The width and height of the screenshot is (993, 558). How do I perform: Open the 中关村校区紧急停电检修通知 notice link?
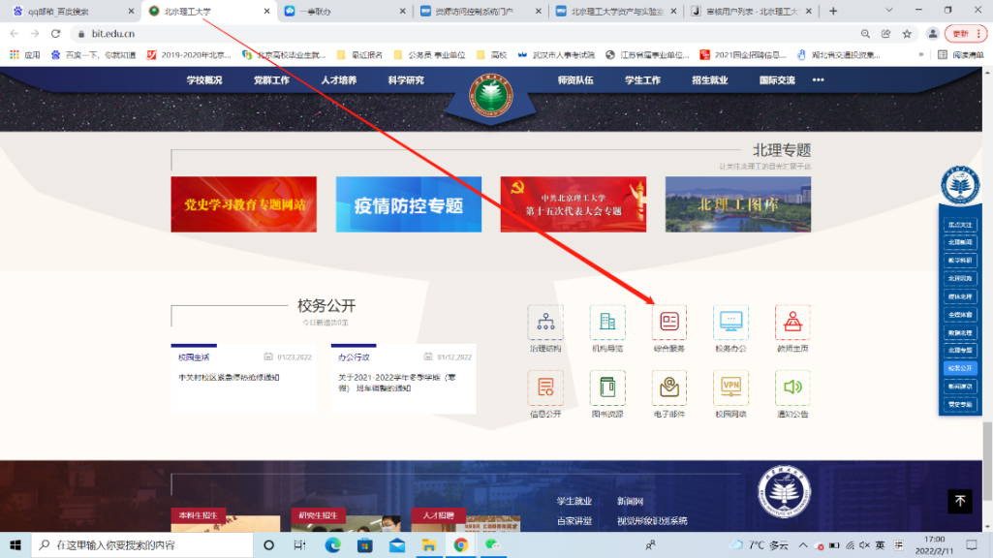(230, 377)
